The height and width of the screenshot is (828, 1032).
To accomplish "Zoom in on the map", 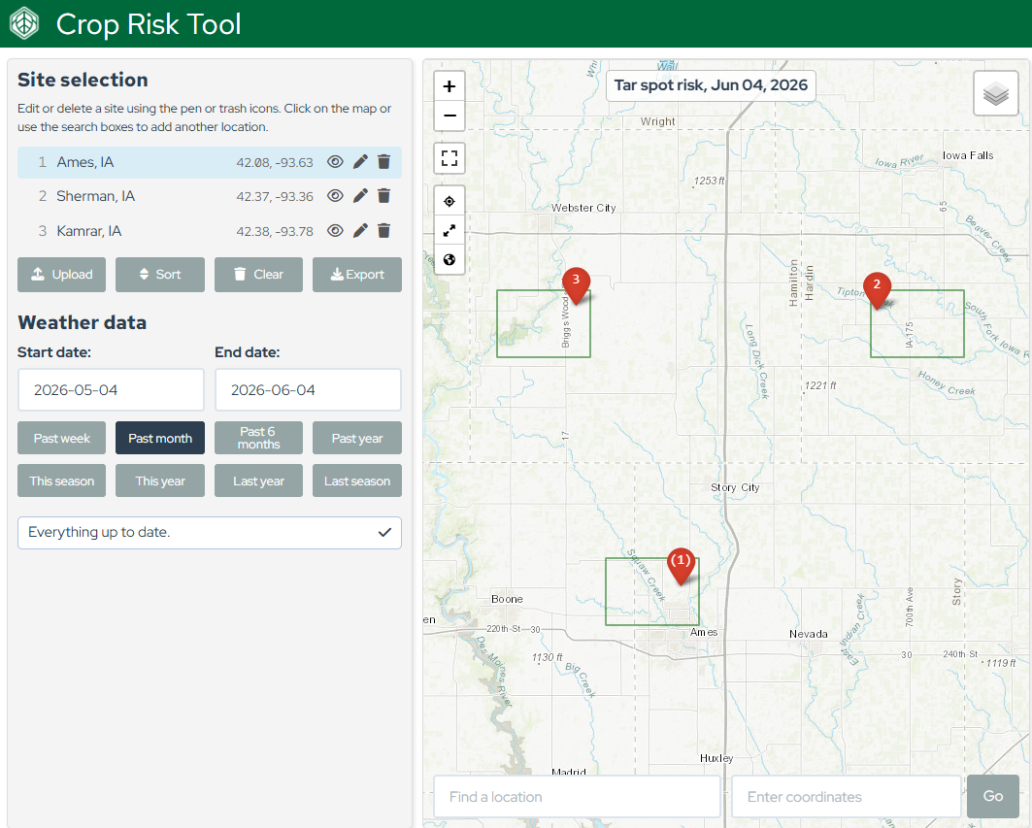I will [x=449, y=86].
